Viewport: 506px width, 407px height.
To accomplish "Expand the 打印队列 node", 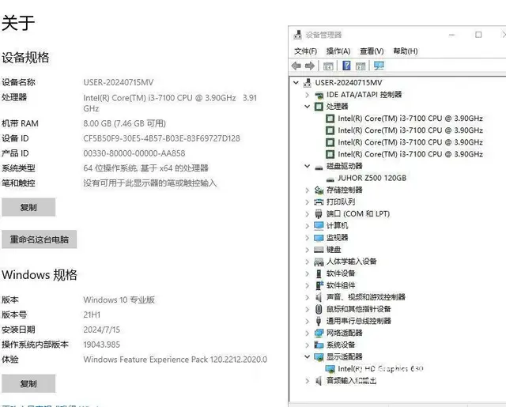I will pyautogui.click(x=308, y=202).
